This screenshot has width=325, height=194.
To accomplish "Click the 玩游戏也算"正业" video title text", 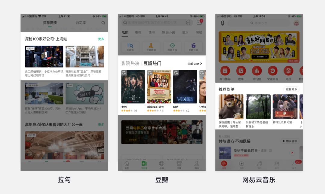I will (x=84, y=73).
